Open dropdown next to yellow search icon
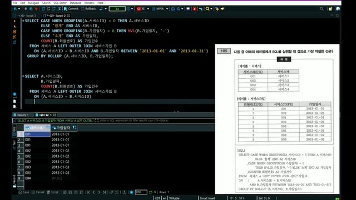356x200 pixels. [x=211, y=9]
